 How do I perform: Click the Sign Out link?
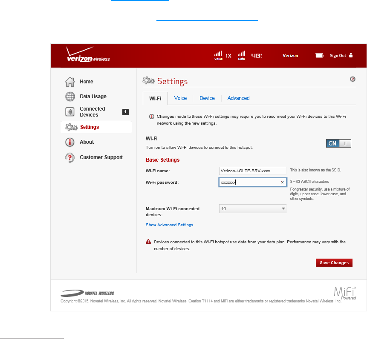click(338, 56)
